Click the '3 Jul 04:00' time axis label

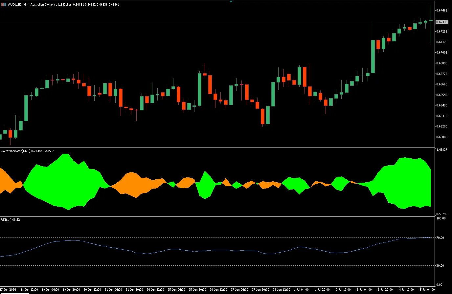coord(365,290)
